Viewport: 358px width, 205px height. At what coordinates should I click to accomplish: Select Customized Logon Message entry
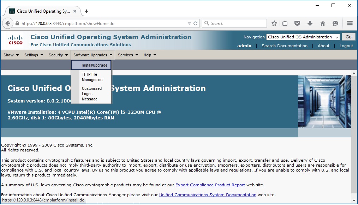click(92, 94)
